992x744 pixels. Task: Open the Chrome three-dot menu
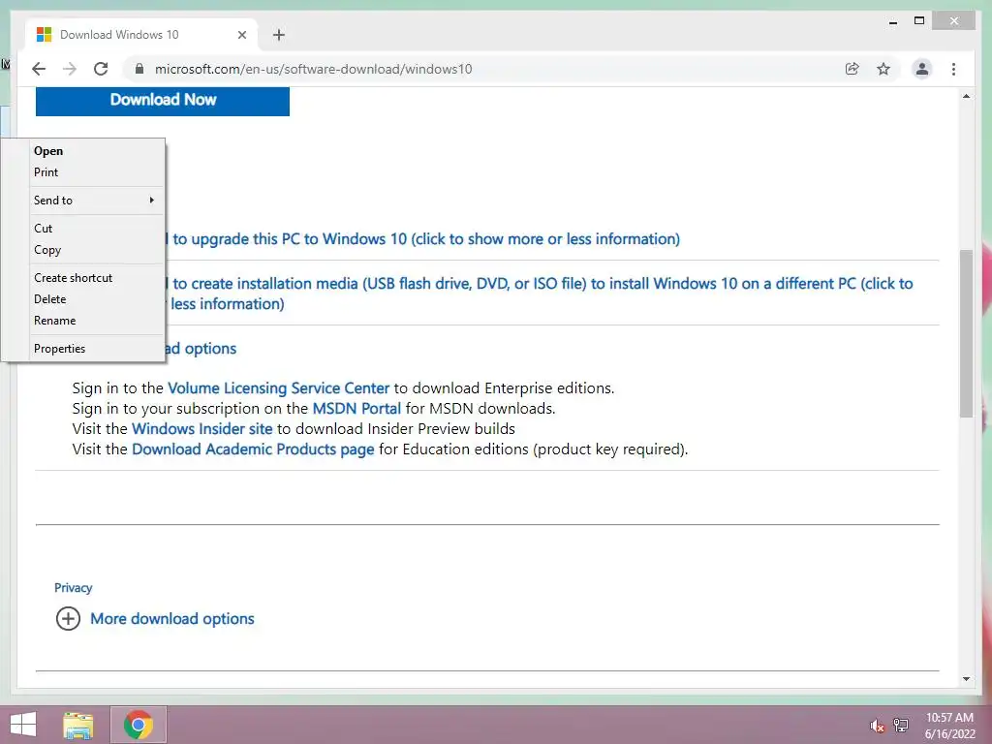(x=953, y=69)
